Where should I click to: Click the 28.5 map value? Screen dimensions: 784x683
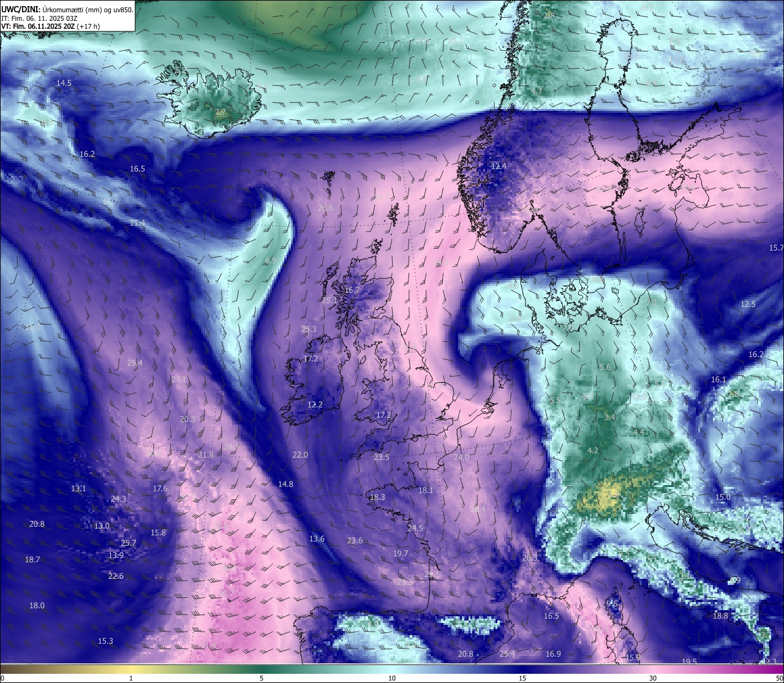tap(405, 583)
